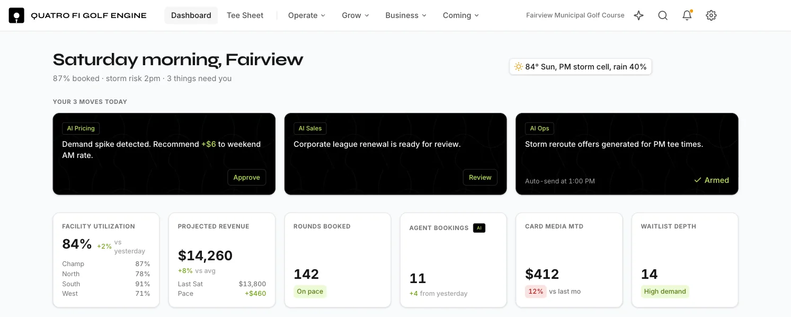The width and height of the screenshot is (791, 317).
Task: Click the 12% change badge
Action: (536, 291)
